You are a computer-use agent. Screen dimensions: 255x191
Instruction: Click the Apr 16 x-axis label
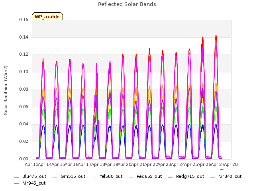pos(71,164)
